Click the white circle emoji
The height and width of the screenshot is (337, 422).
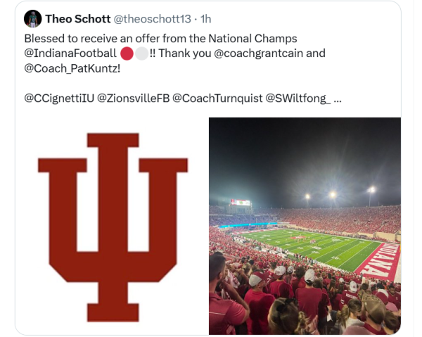141,53
